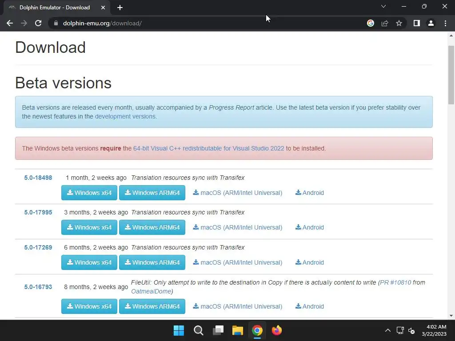Click the network status tray icon
Viewport: 455px width, 341px height.
coord(400,330)
